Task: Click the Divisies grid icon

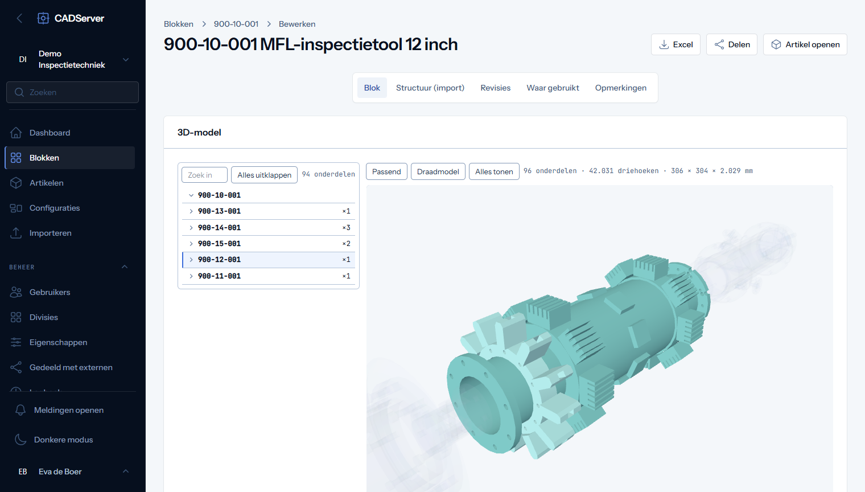Action: coord(16,317)
